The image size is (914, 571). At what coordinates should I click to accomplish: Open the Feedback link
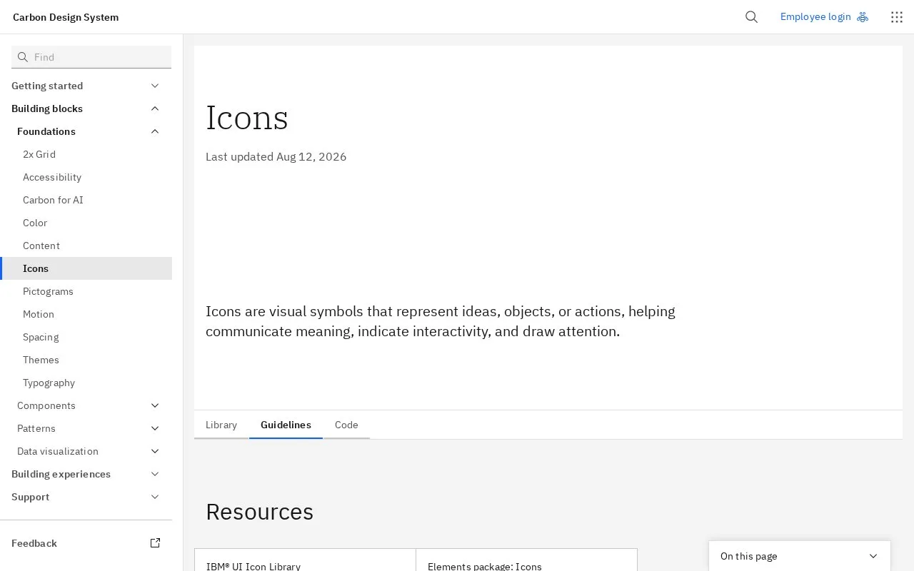(x=86, y=543)
